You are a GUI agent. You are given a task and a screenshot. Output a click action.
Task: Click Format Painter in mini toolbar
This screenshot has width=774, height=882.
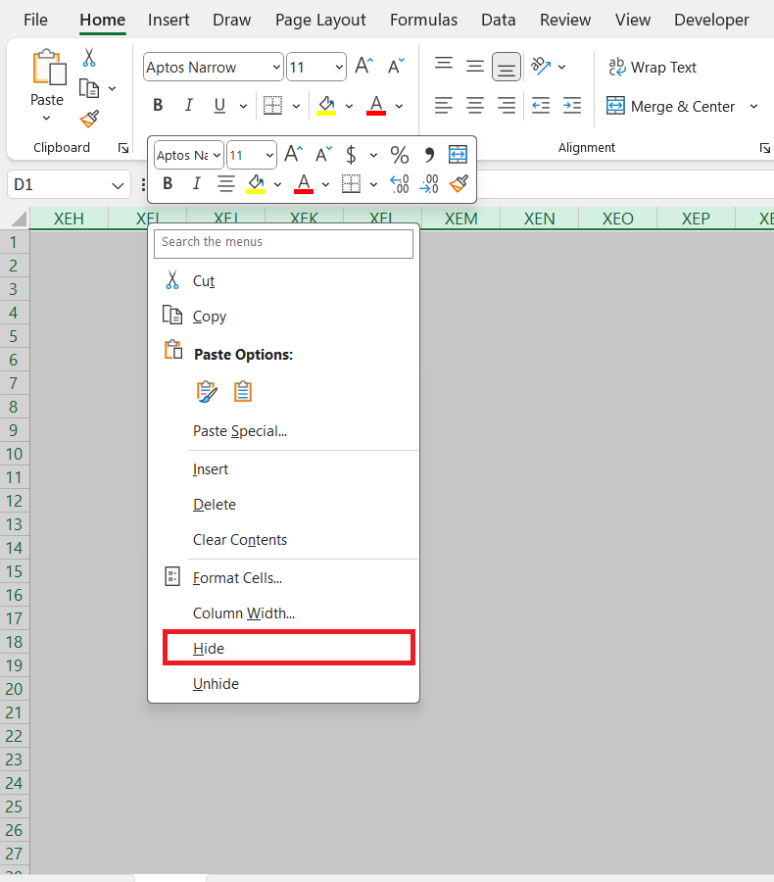pyautogui.click(x=459, y=184)
